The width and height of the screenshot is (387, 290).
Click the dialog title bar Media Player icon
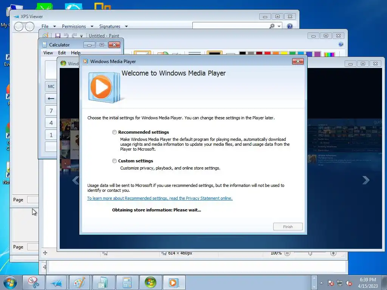(85, 62)
